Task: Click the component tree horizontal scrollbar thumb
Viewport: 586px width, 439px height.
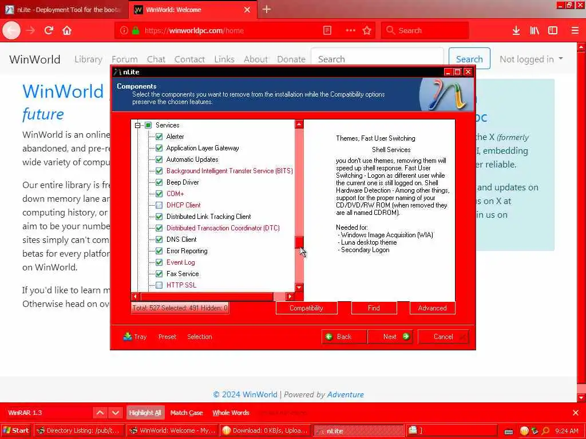Action: [207, 297]
